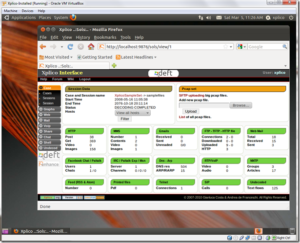Viewport: 300px width, 243px height.
Task: Click the Logout link
Action: pyautogui.click(x=85, y=79)
